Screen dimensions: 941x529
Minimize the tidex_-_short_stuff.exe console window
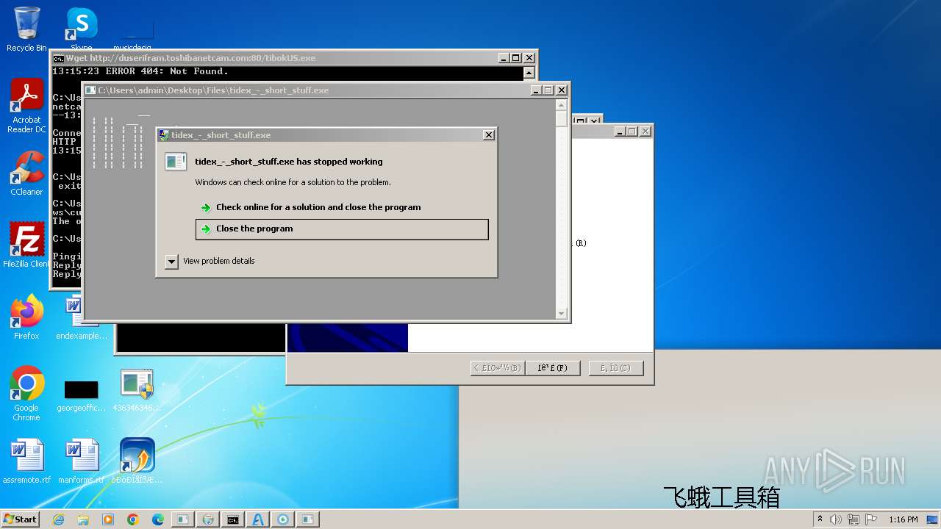click(535, 90)
